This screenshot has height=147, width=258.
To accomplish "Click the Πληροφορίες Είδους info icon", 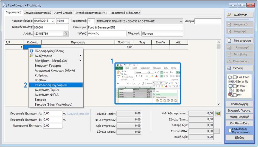I will click(x=31, y=51).
